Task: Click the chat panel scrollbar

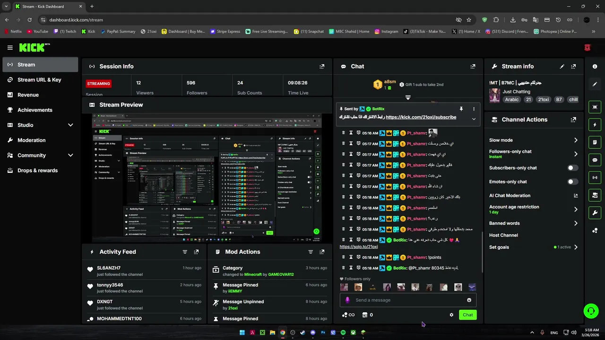Action: pos(482,253)
